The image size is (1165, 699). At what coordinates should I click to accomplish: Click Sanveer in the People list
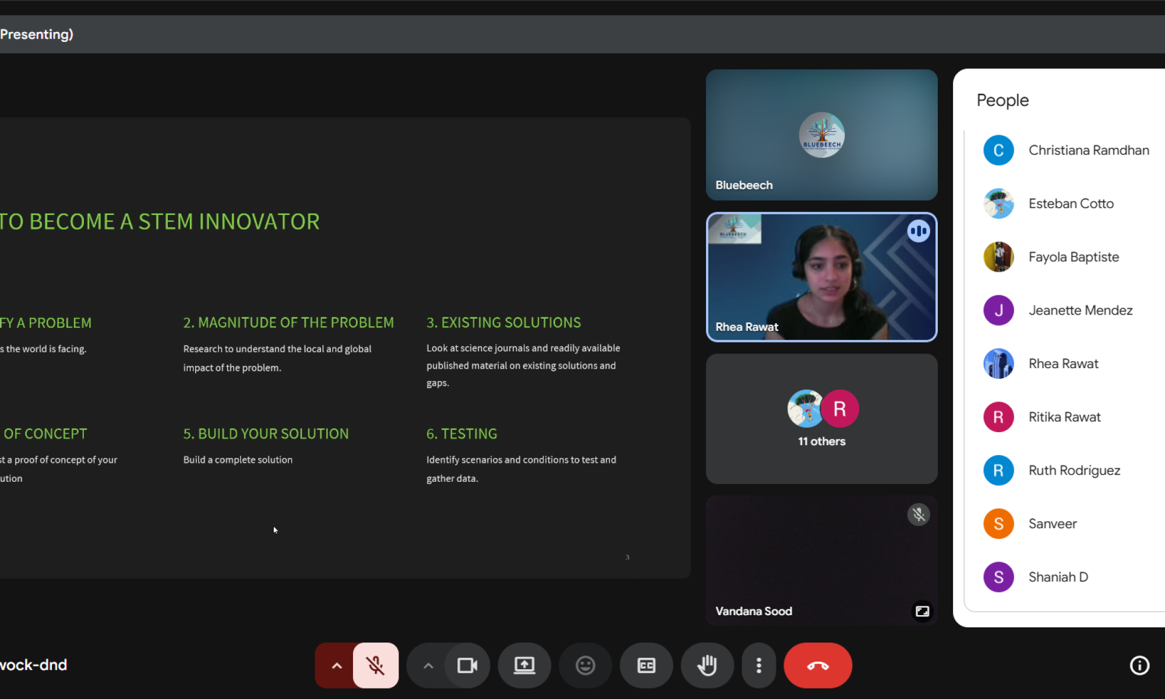(x=1066, y=524)
